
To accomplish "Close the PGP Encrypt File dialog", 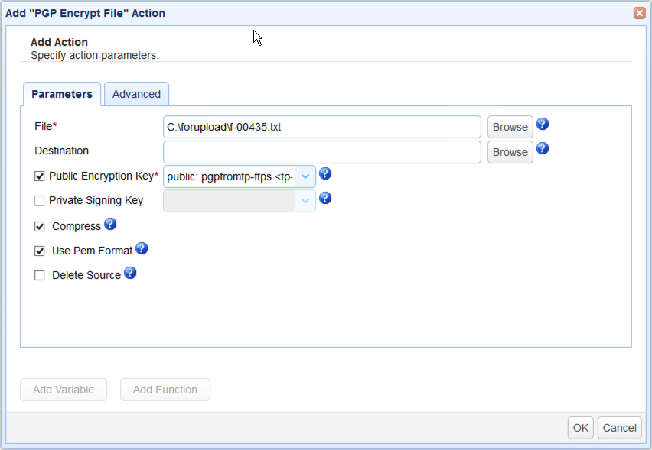I will (x=639, y=13).
